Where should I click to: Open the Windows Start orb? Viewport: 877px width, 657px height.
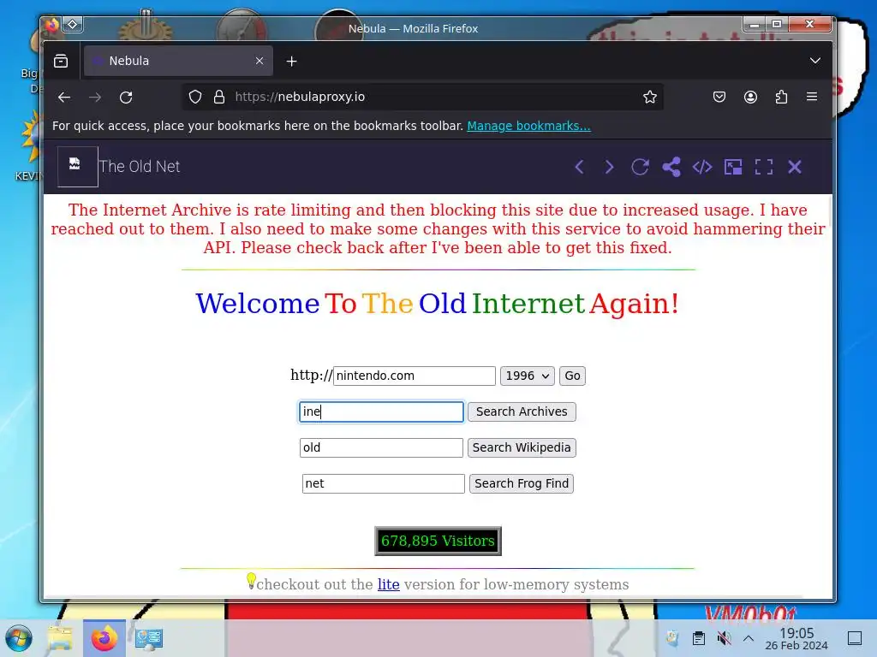pyautogui.click(x=19, y=638)
